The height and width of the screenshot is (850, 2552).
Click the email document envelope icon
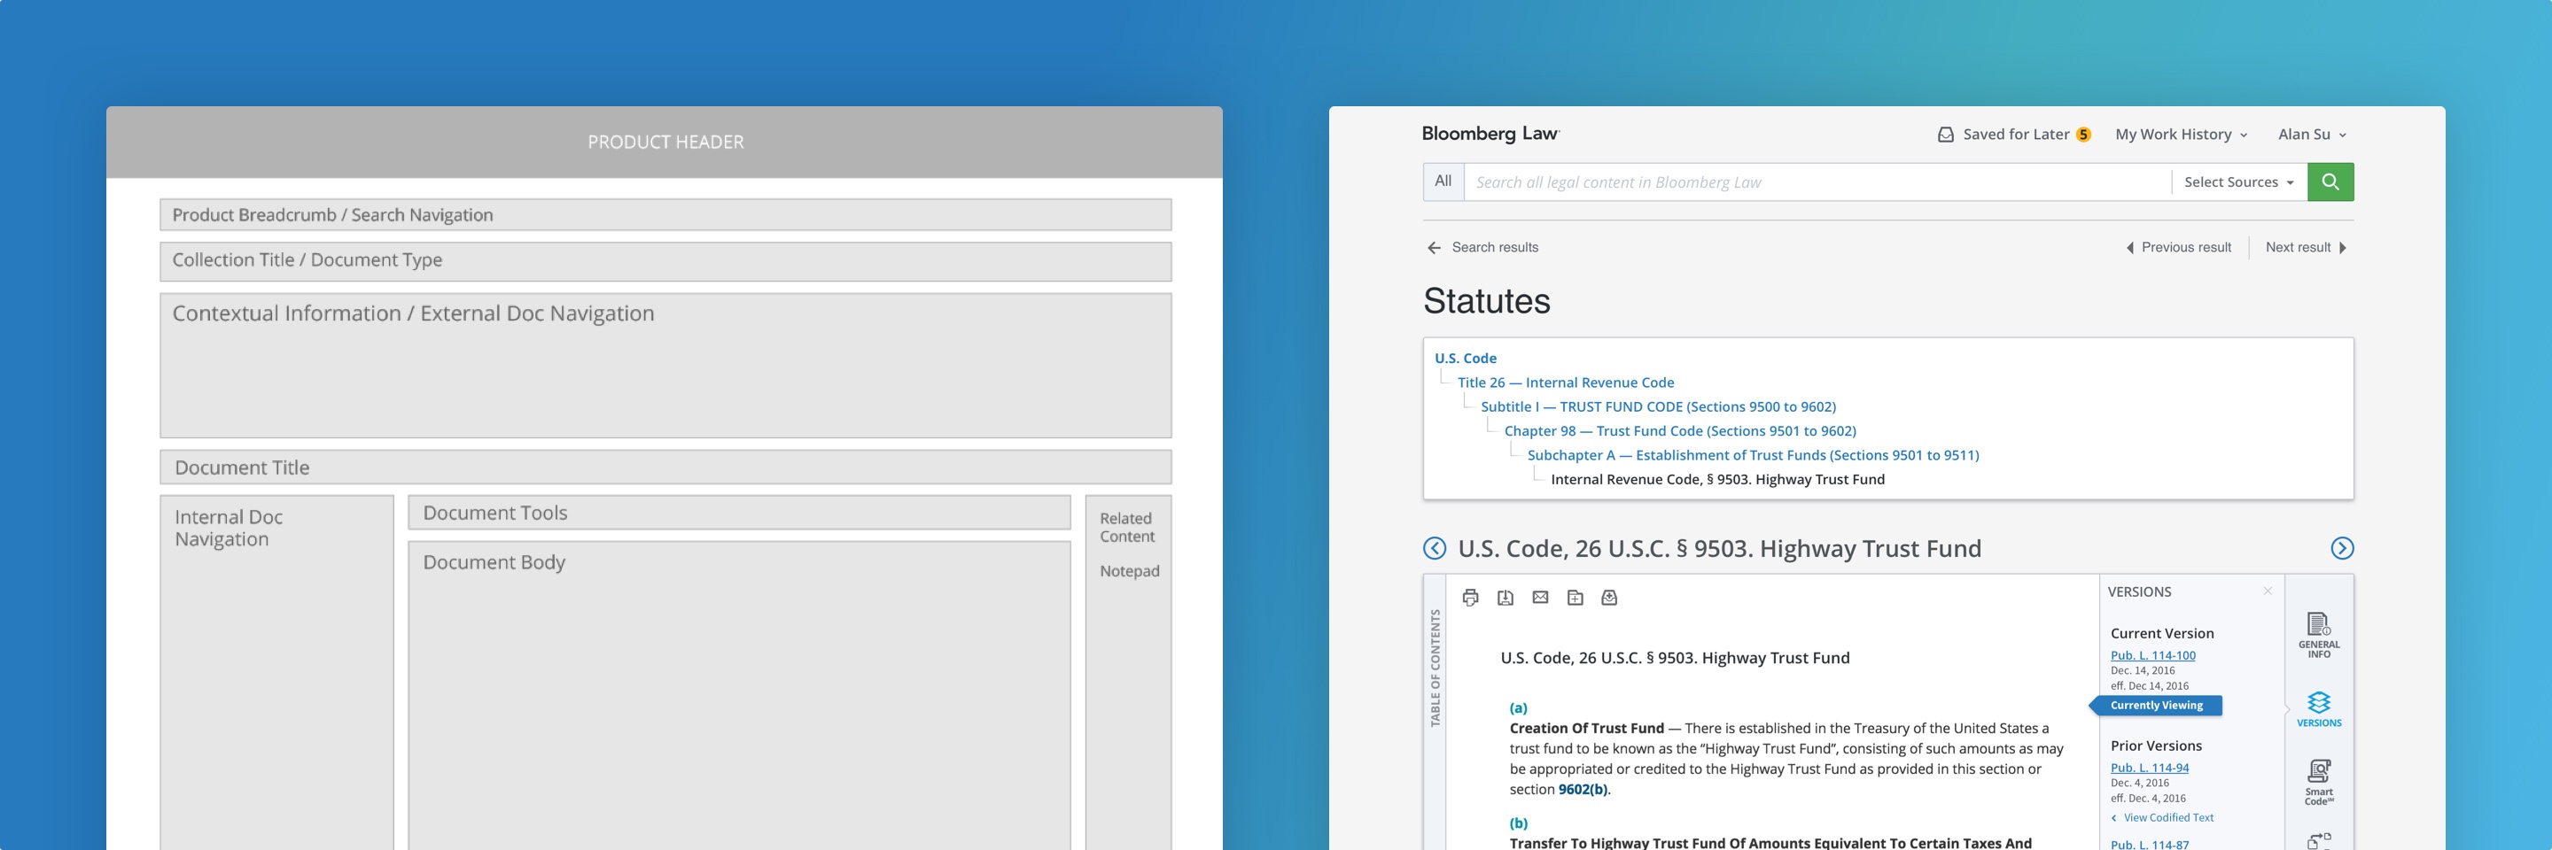tap(1539, 598)
